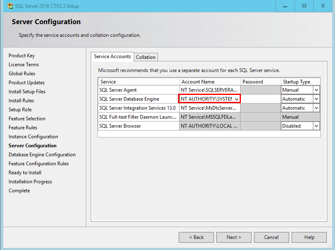The width and height of the screenshot is (335, 250).
Task: Click Complete step in the list
Action: pyautogui.click(x=19, y=191)
